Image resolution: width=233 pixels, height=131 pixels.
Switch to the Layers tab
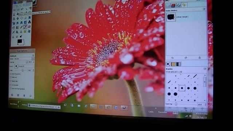click(x=168, y=5)
